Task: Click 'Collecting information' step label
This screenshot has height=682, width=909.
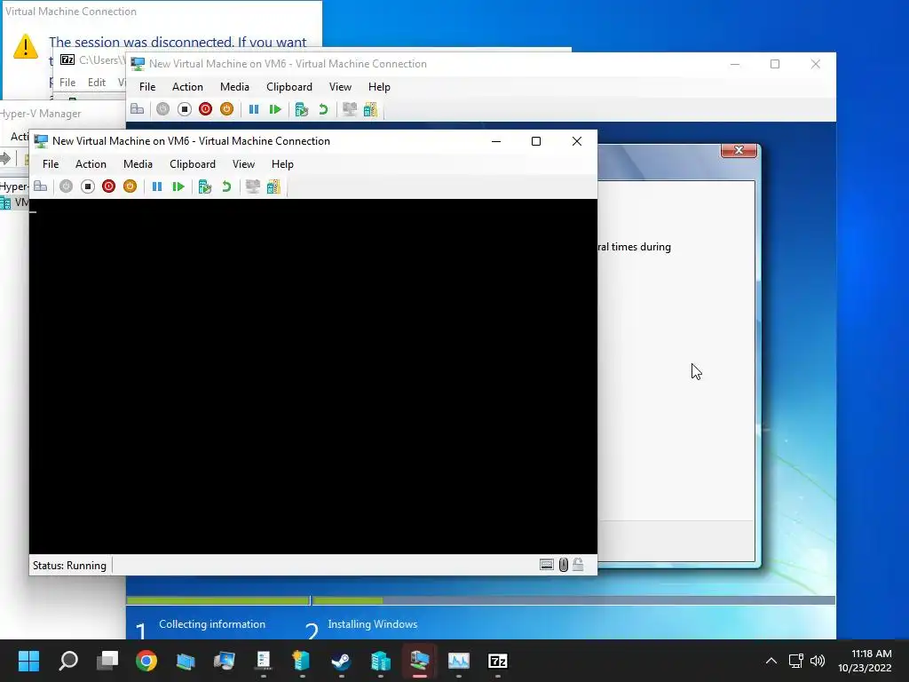Action: pos(212,624)
